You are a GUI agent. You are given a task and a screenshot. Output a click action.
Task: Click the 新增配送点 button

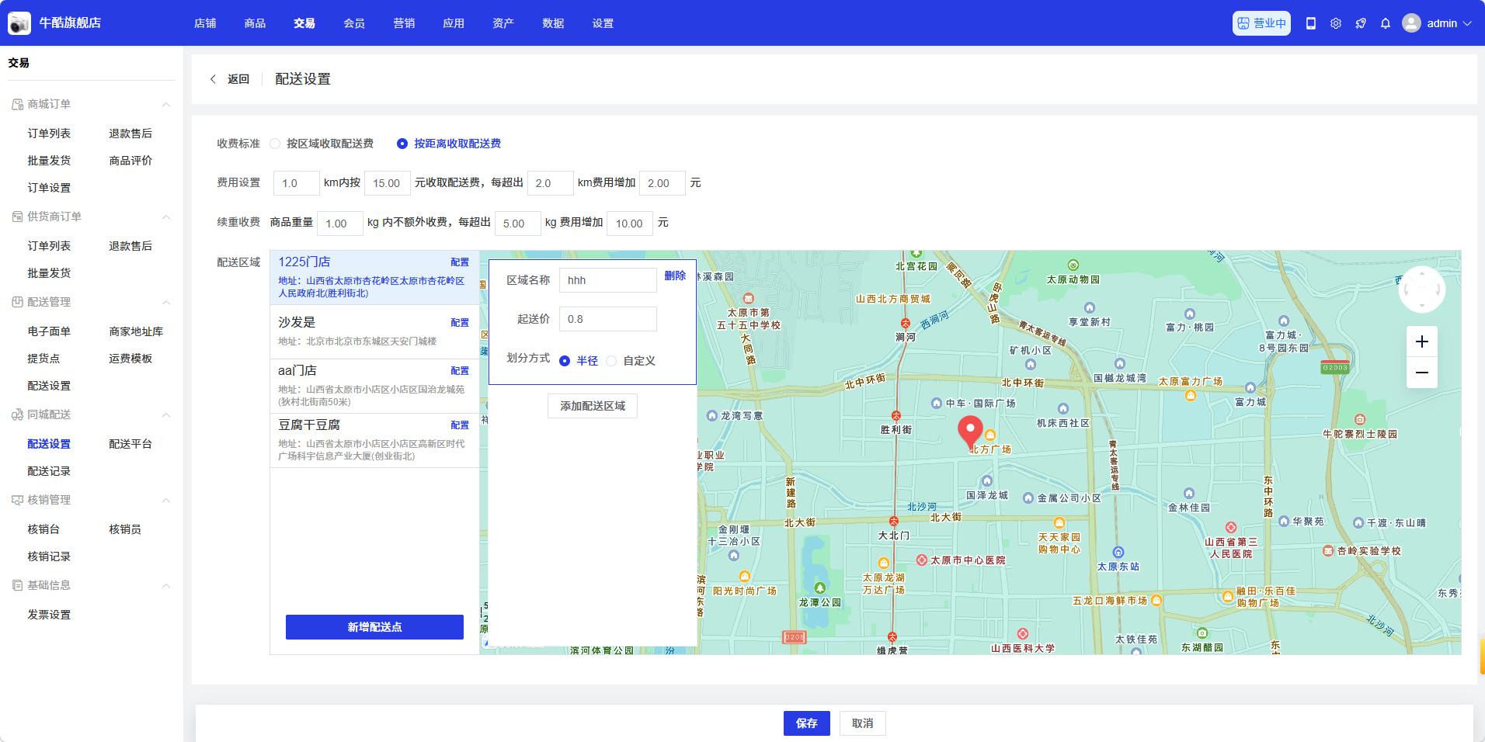(x=374, y=627)
